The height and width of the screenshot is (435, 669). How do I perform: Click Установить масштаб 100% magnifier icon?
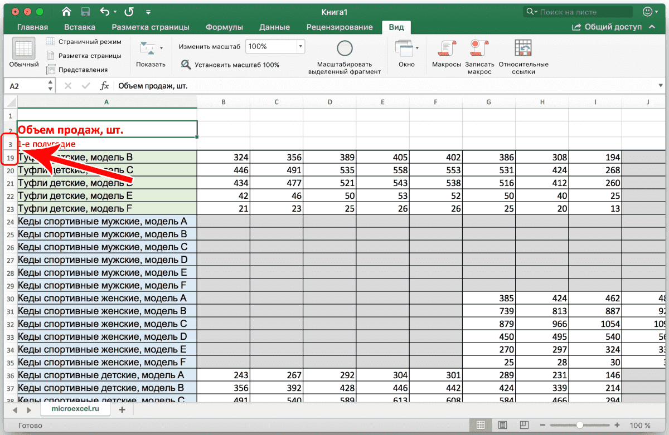[x=186, y=65]
